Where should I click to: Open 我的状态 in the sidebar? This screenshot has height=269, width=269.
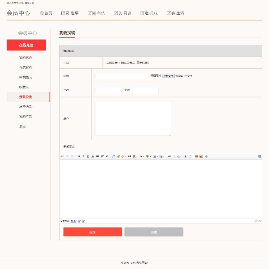(x=25, y=57)
